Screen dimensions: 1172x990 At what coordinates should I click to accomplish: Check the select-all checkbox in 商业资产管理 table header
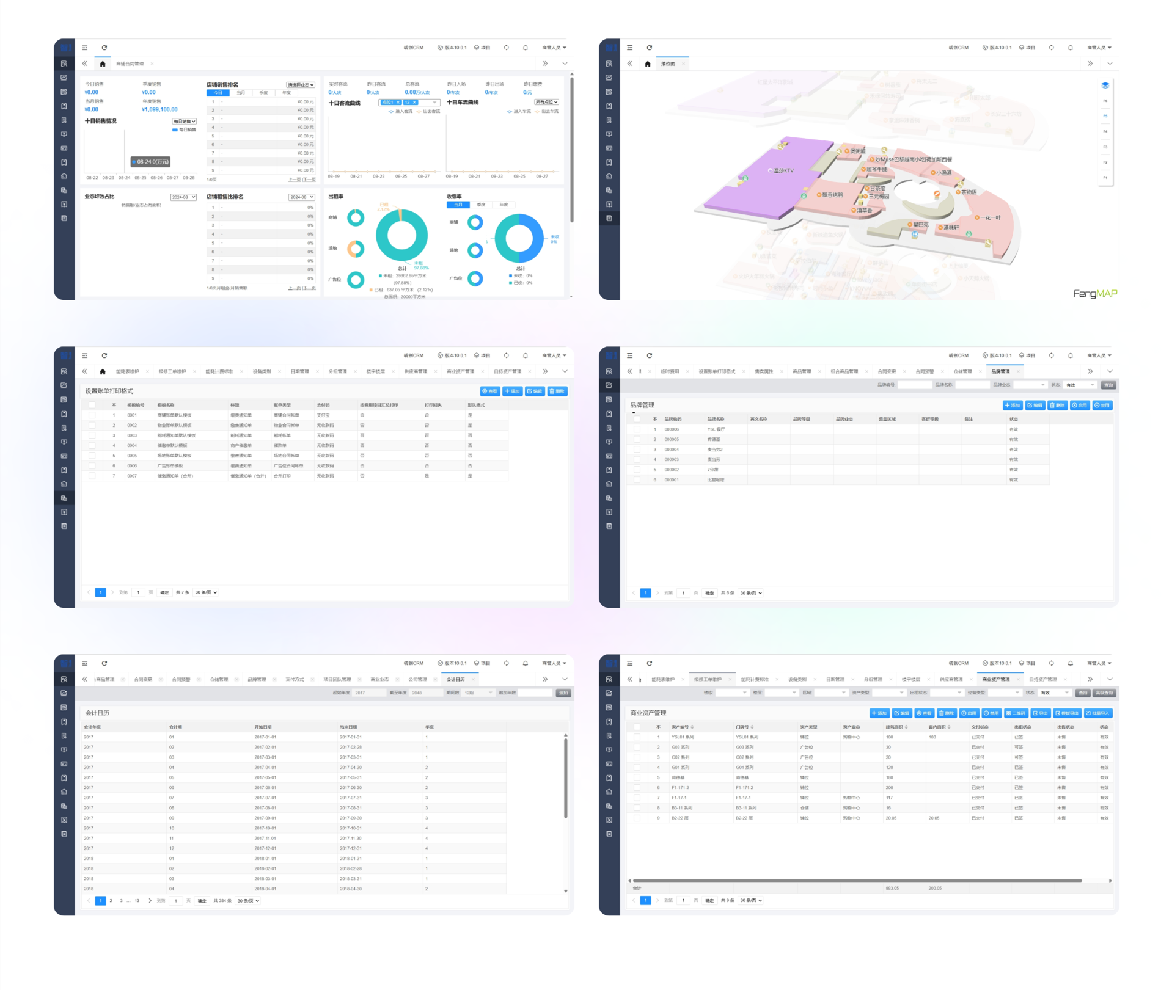(x=637, y=727)
